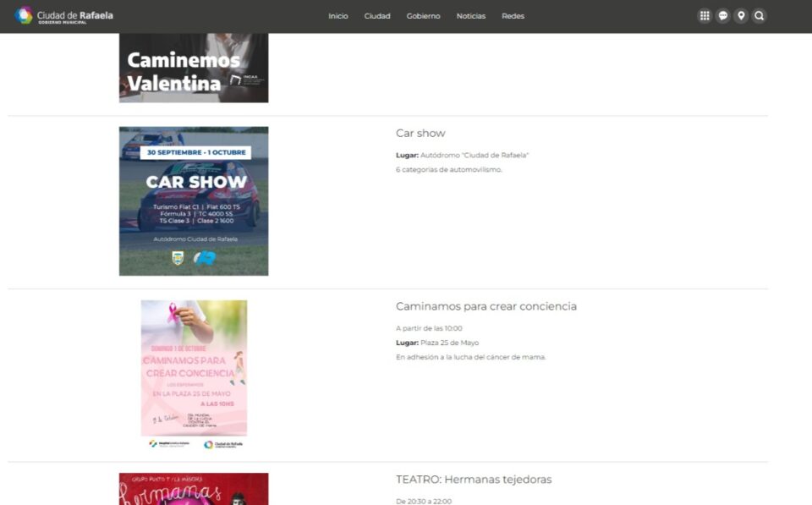
Task: Open the Ciudad menu
Action: (x=377, y=16)
